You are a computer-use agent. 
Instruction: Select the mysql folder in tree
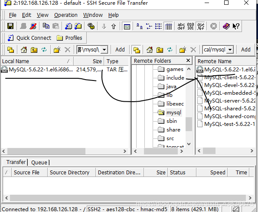[174, 112]
